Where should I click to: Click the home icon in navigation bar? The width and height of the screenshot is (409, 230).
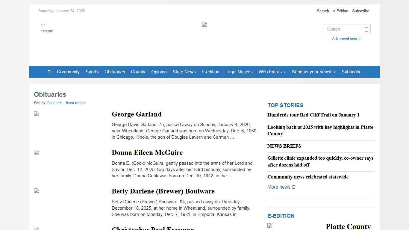click(49, 72)
